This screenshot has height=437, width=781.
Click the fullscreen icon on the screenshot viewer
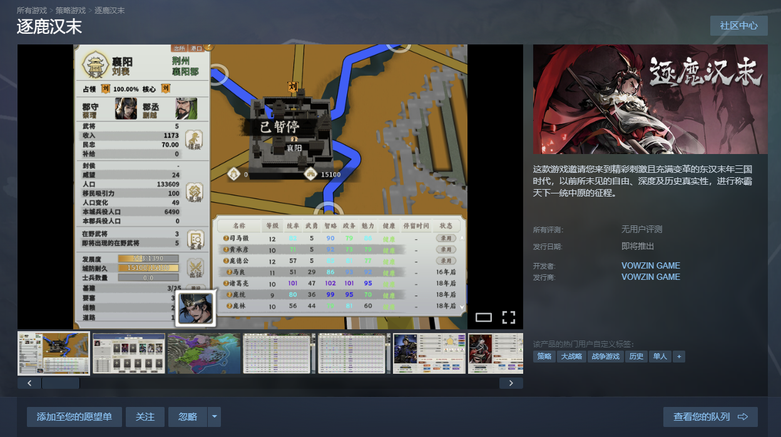click(509, 317)
